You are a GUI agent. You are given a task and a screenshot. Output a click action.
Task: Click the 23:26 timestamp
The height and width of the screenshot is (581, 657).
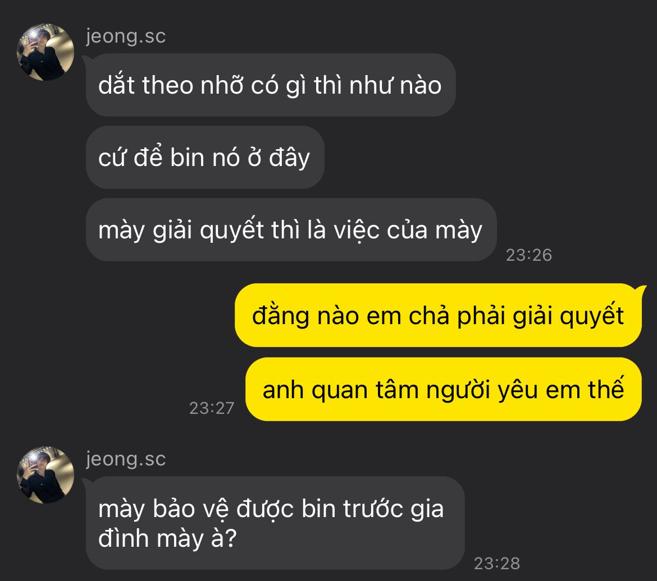(x=529, y=255)
